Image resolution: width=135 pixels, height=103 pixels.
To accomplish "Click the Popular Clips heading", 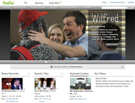I will (42, 74).
